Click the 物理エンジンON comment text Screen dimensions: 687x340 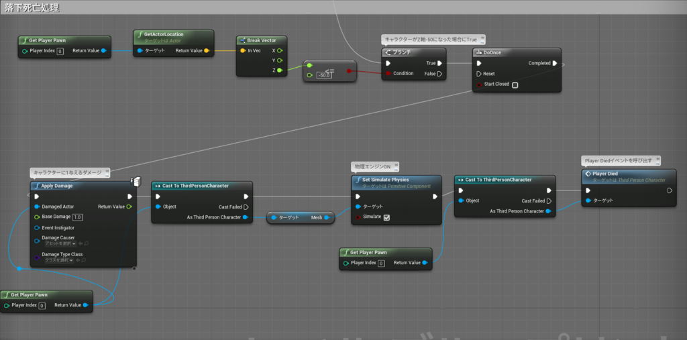pyautogui.click(x=373, y=167)
